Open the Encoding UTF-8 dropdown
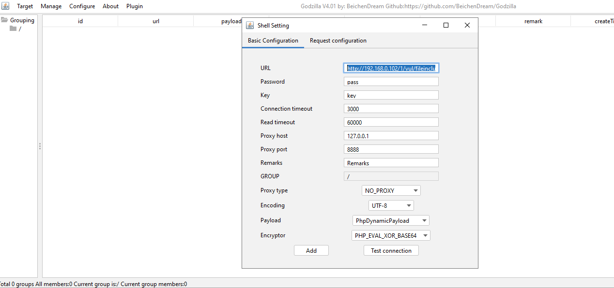614x288 pixels. pyautogui.click(x=391, y=205)
